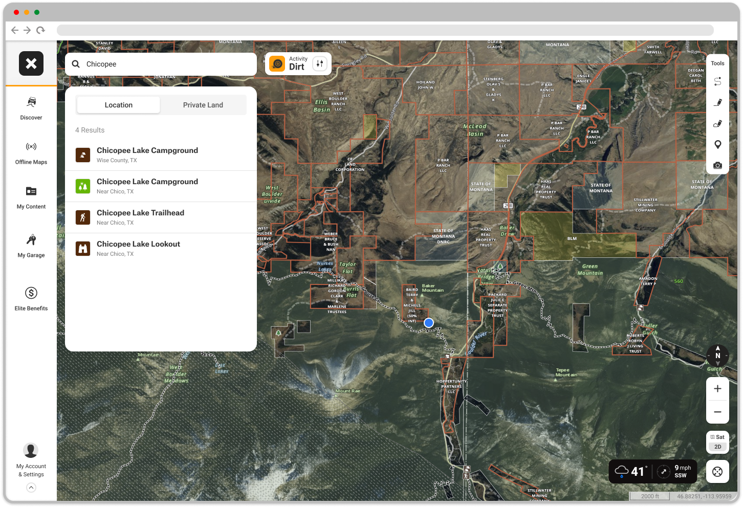This screenshot has height=507, width=743.
Task: Click the onX logo button
Action: tap(31, 63)
